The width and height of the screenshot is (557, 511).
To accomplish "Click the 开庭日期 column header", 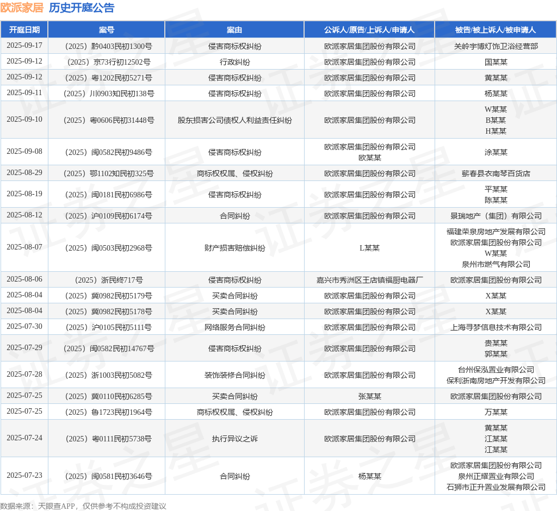I will pos(24,30).
